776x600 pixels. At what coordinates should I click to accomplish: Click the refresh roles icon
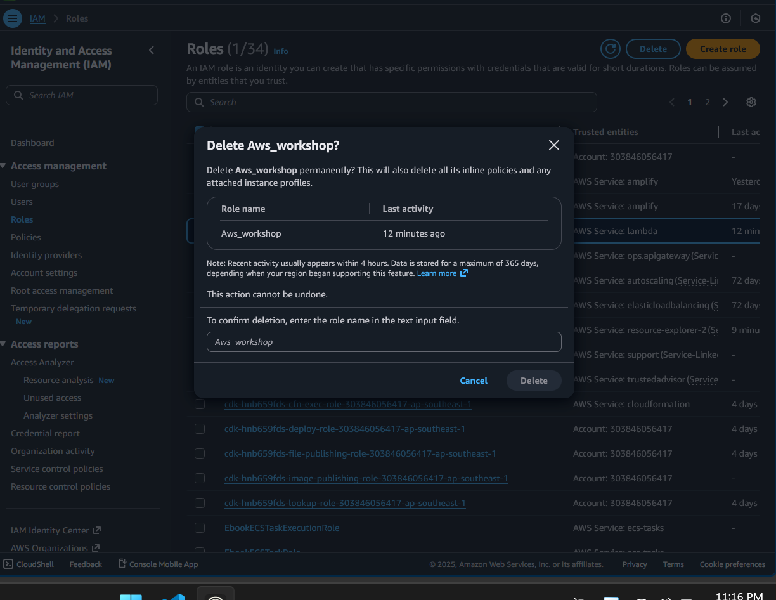coord(610,49)
